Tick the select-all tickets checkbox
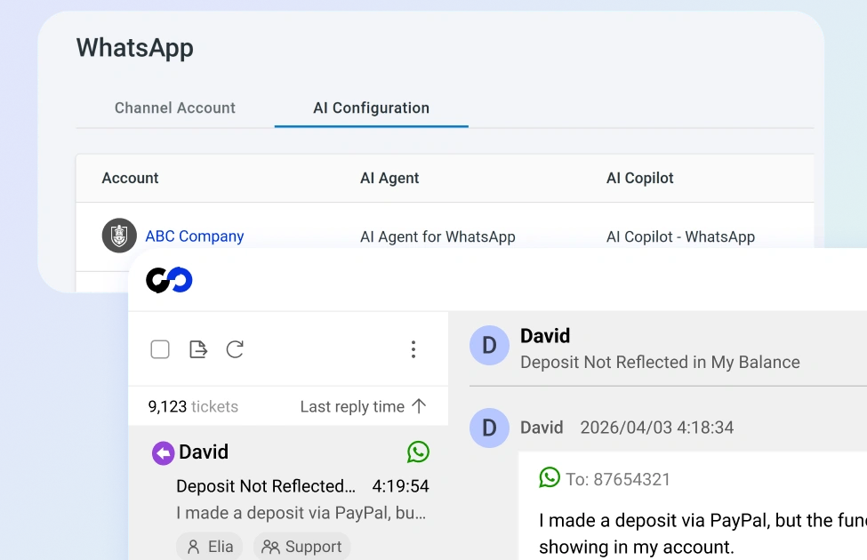Viewport: 867px width, 560px height. click(x=160, y=349)
